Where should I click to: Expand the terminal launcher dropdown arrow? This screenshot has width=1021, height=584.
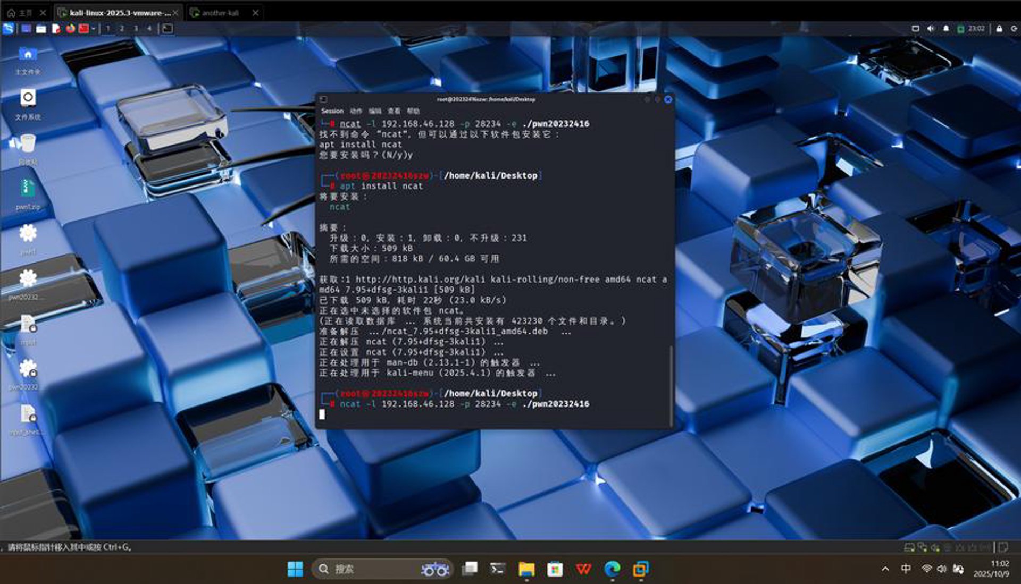point(93,29)
